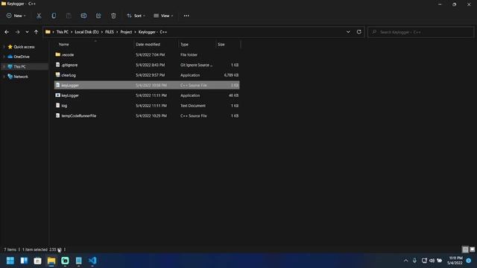Image resolution: width=477 pixels, height=268 pixels.
Task: Select This PC in navigation pane
Action: 19,66
